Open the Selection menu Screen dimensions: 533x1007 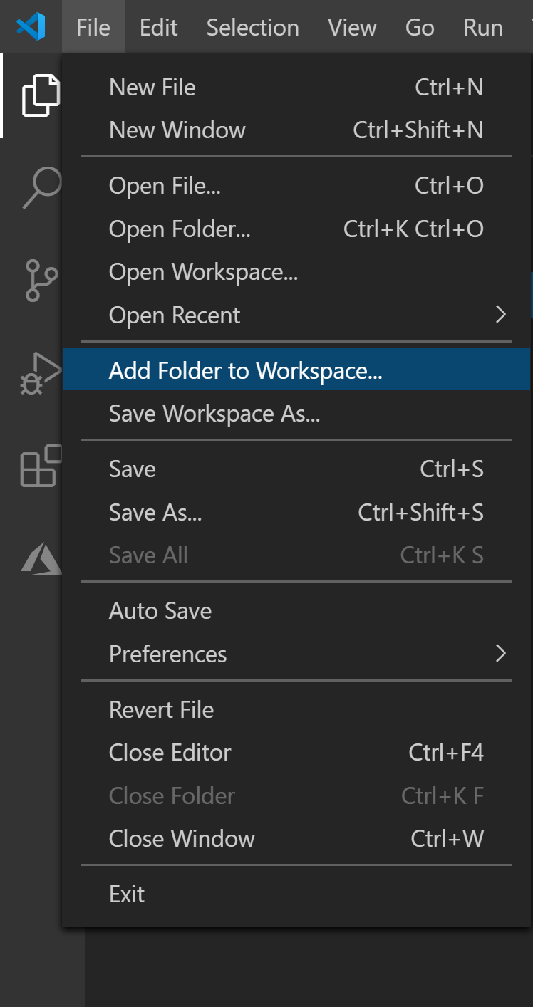point(252,27)
